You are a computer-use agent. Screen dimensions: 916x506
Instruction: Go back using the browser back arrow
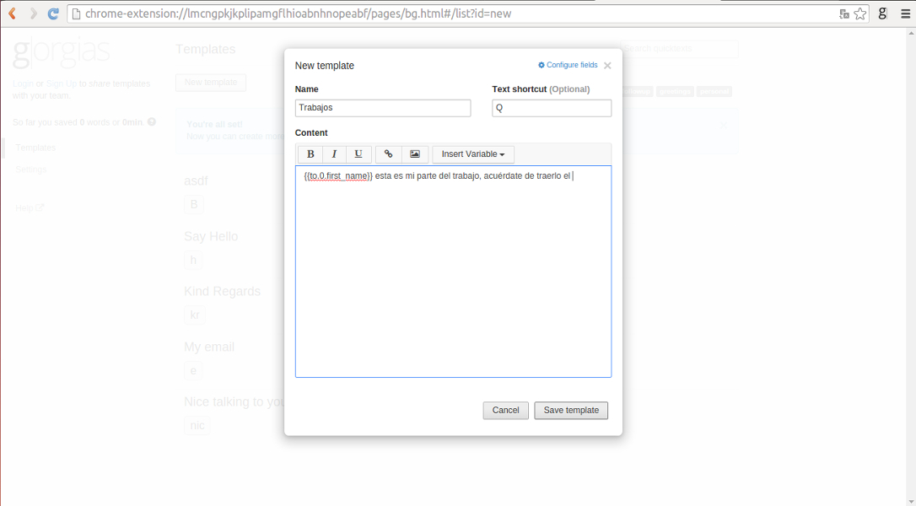click(13, 13)
